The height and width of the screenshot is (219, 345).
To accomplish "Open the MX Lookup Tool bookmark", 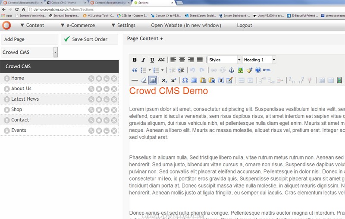I will point(98,16).
